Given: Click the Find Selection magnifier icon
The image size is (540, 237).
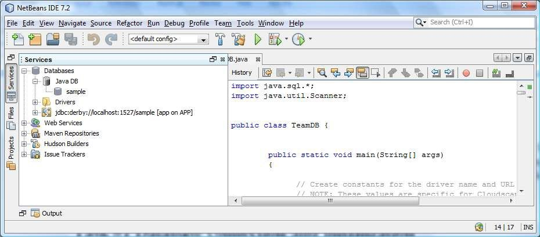Looking at the screenshot, I should pyautogui.click(x=322, y=72).
